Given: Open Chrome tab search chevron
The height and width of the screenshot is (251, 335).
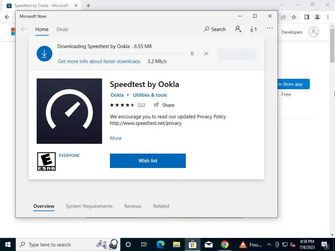Looking at the screenshot, I should tap(282, 5).
